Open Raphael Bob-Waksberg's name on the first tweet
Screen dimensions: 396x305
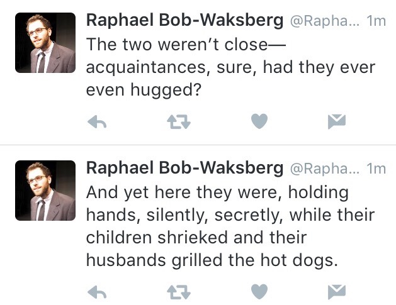(x=184, y=20)
